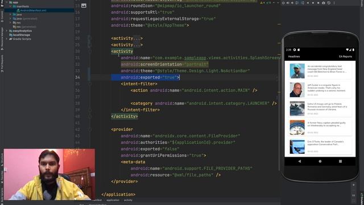
Task: Expand the easyAnalytics module
Action: [7, 31]
